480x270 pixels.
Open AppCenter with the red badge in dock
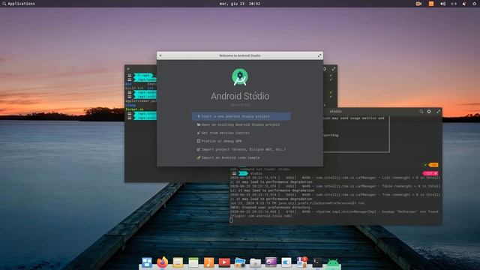[301, 262]
